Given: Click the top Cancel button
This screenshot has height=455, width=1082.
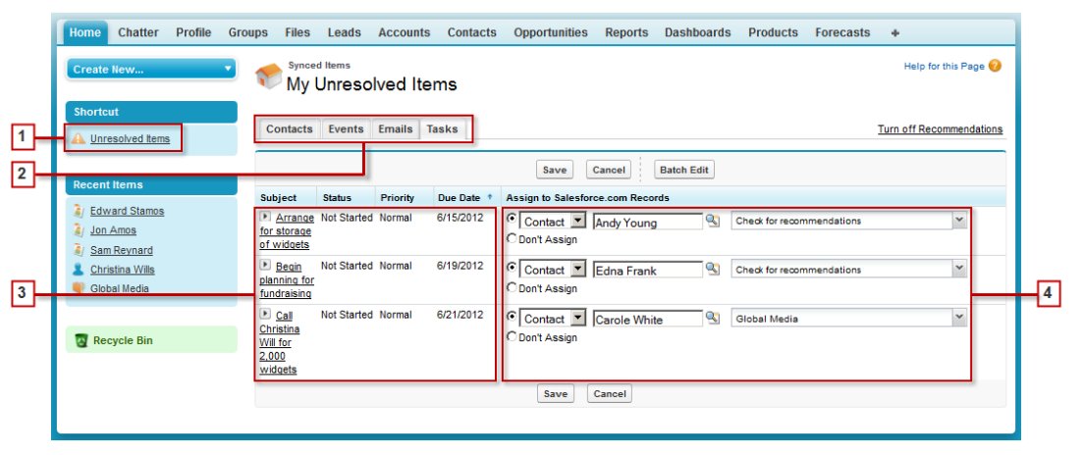Looking at the screenshot, I should tap(609, 170).
